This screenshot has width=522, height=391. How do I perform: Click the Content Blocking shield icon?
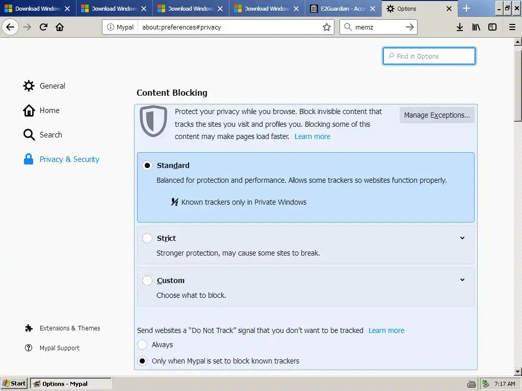[153, 121]
